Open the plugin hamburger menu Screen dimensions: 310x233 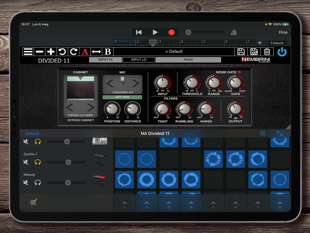click(28, 52)
